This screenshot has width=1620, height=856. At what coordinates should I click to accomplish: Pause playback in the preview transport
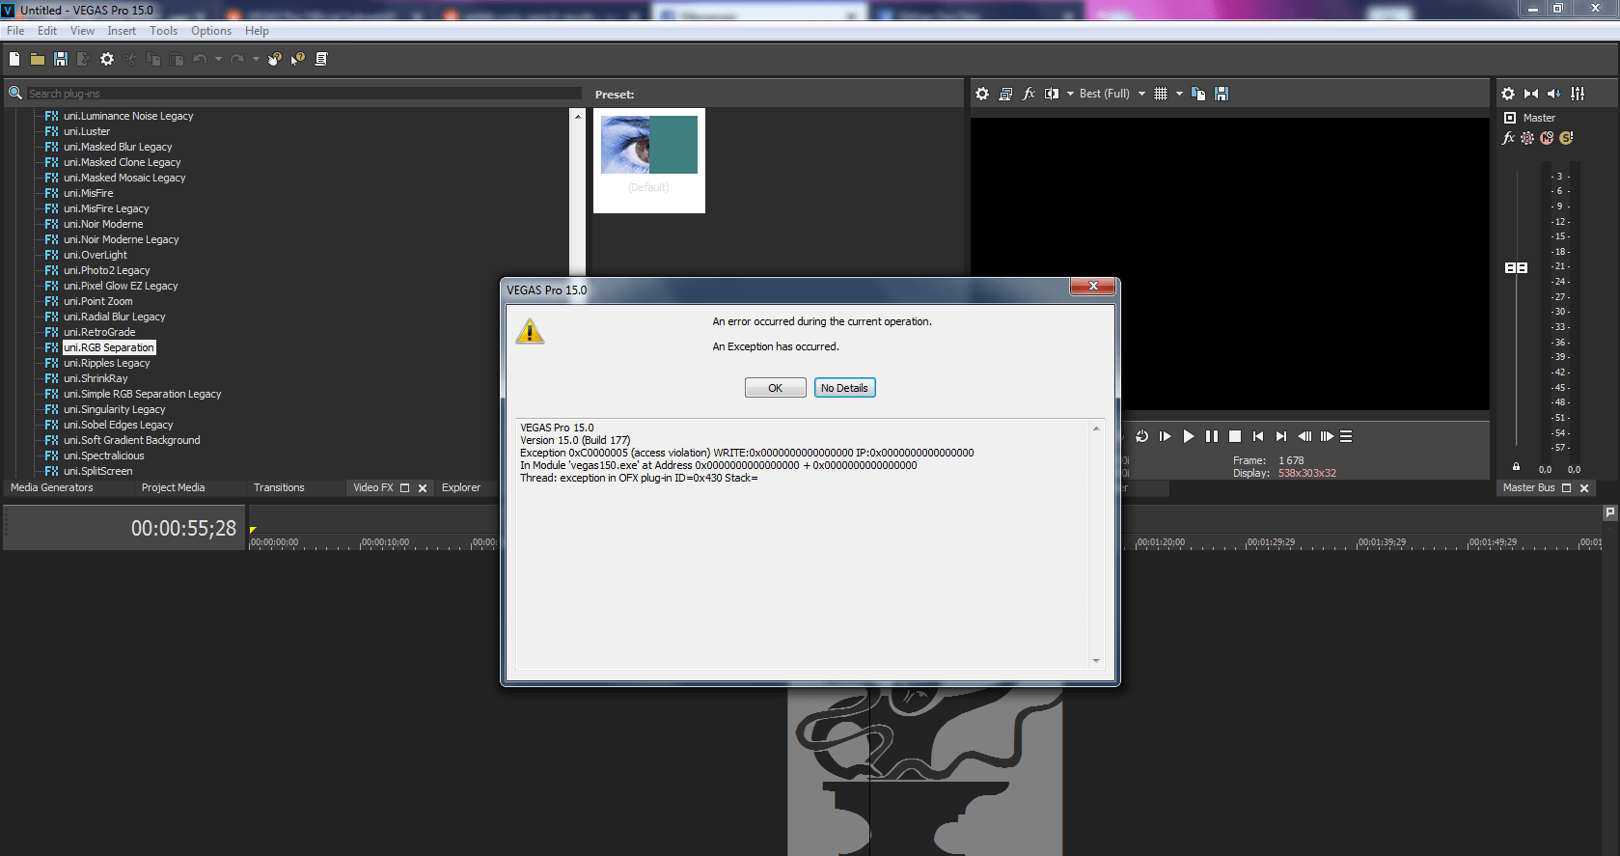click(x=1212, y=436)
